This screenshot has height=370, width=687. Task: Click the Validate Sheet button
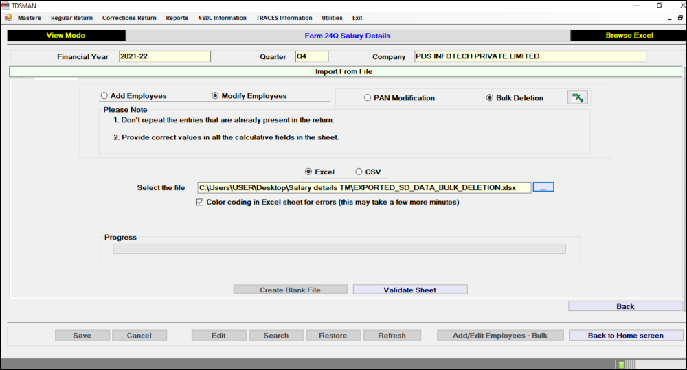pyautogui.click(x=410, y=290)
